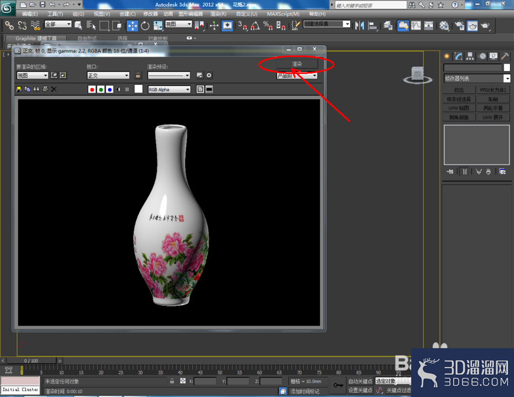Expand the 渲染预设 dropdown

169,76
